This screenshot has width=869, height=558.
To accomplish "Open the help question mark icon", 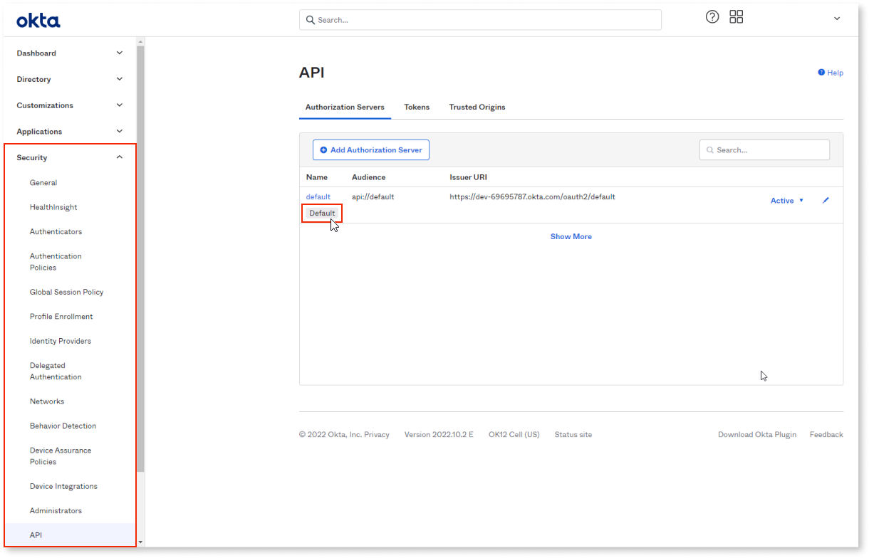I will point(712,16).
